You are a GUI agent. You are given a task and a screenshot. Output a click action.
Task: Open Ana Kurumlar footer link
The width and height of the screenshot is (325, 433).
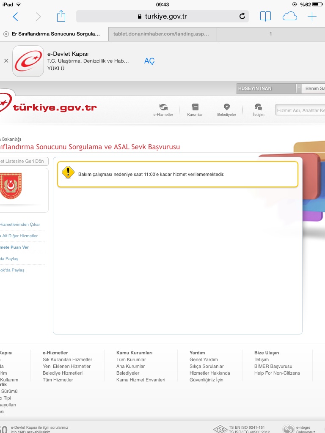[130, 366]
